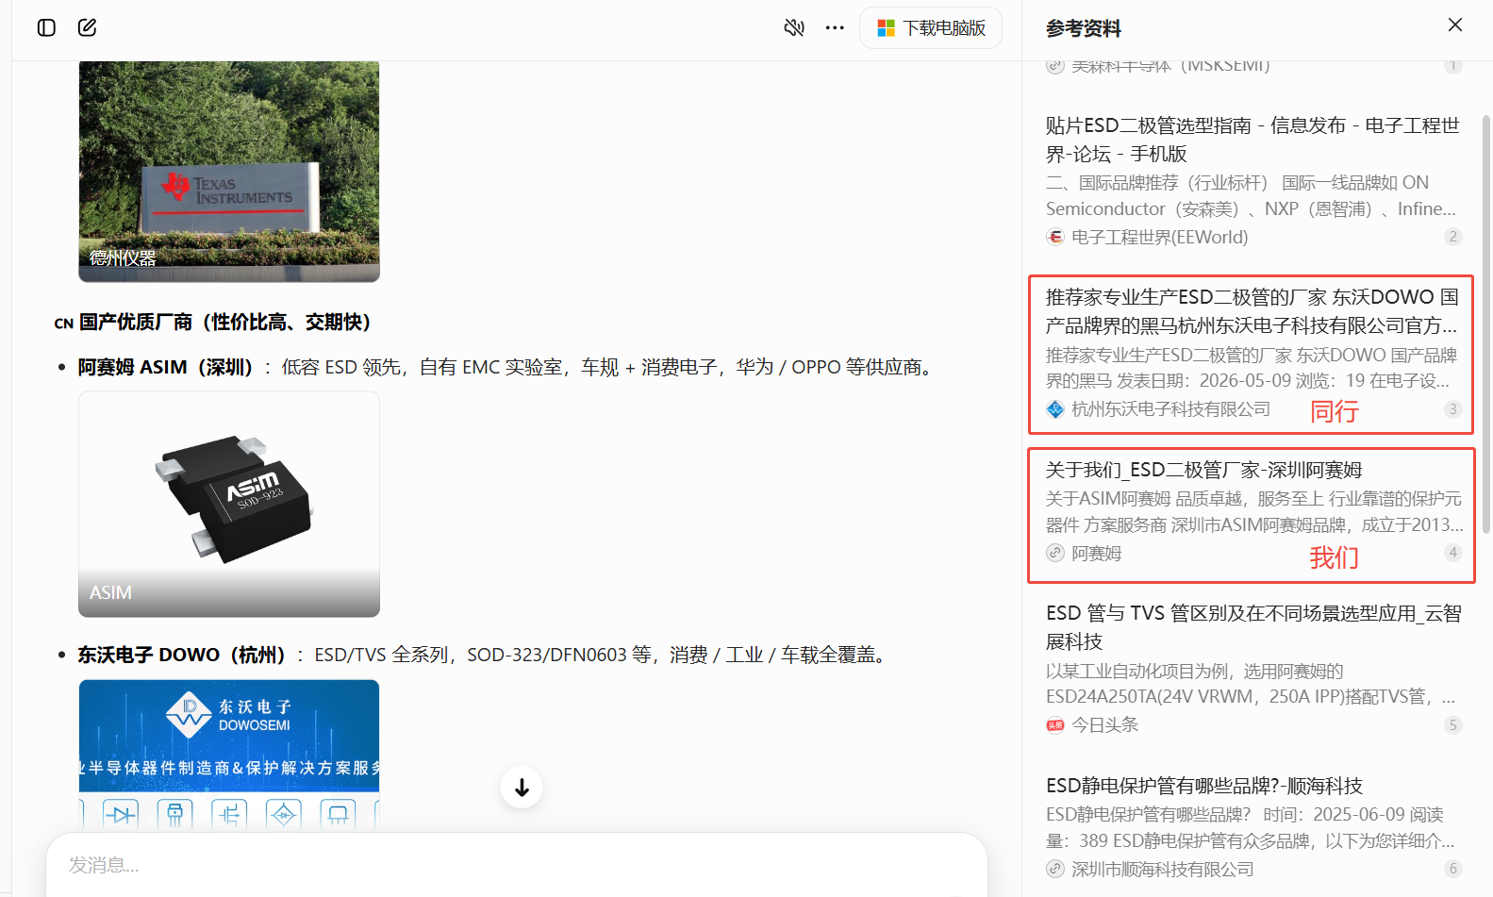This screenshot has width=1493, height=897.
Task: Click source name 今日头条
Action: pos(1105,725)
